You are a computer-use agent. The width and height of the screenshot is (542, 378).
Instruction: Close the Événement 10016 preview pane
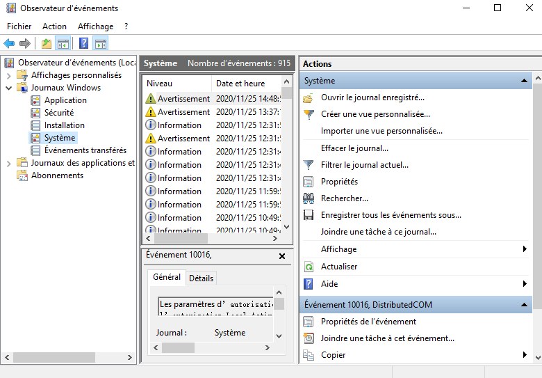click(282, 256)
